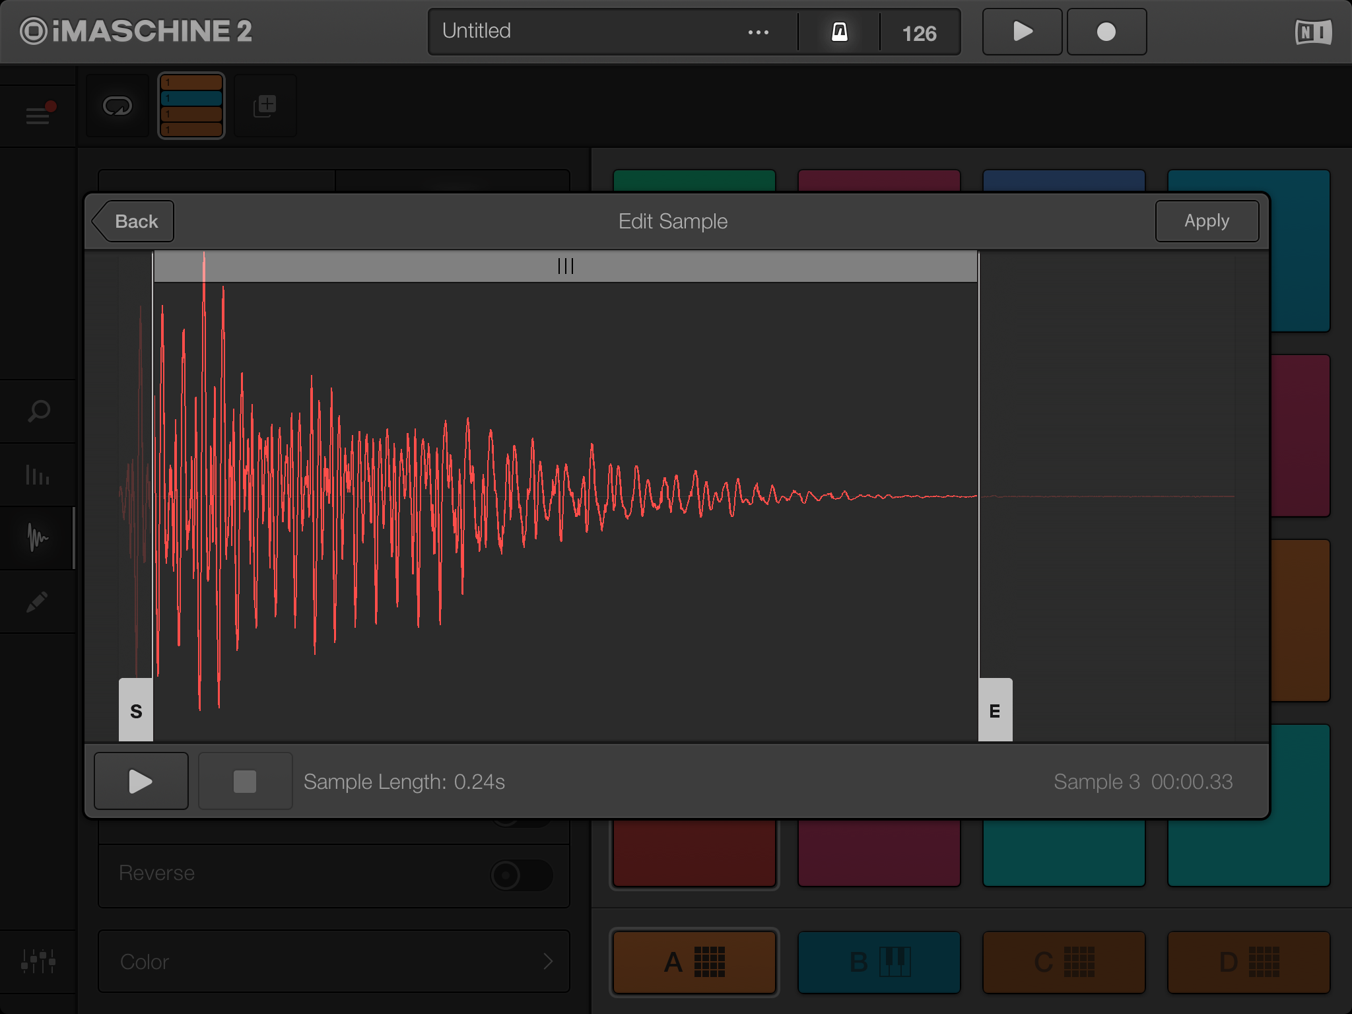This screenshot has height=1014, width=1352.
Task: Open the bars level view icon
Action: point(38,474)
